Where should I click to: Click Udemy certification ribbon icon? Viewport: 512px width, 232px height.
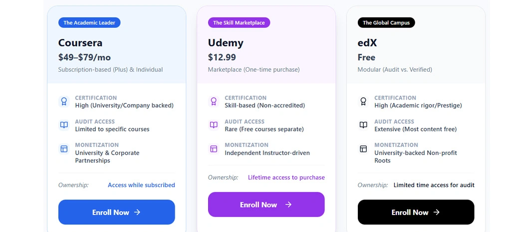click(214, 102)
